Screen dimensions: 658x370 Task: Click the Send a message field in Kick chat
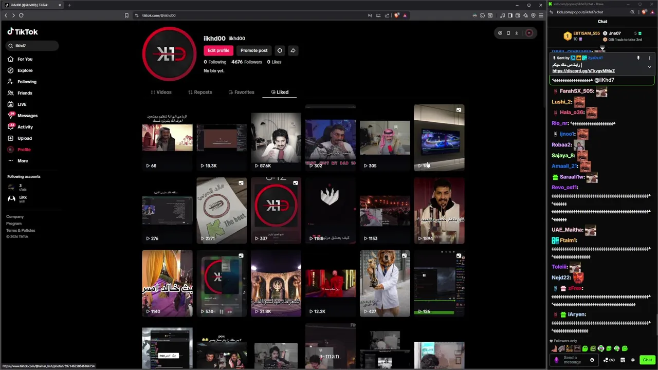tap(574, 360)
